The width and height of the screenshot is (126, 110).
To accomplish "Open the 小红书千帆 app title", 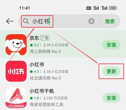I will [42, 91].
